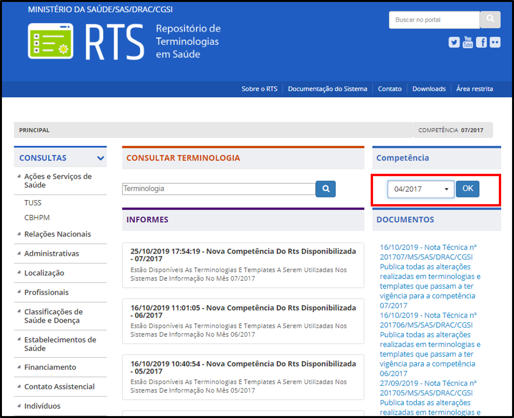Expand the Financiamento section

tap(19, 367)
